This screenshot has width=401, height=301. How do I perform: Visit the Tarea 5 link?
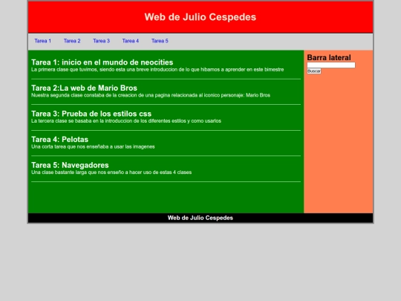click(x=160, y=41)
